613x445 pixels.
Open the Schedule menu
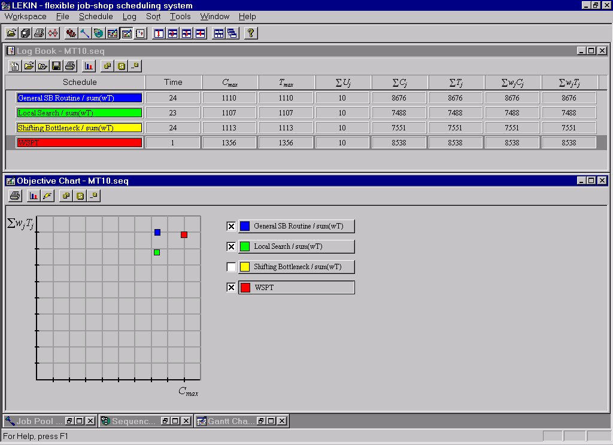(96, 17)
